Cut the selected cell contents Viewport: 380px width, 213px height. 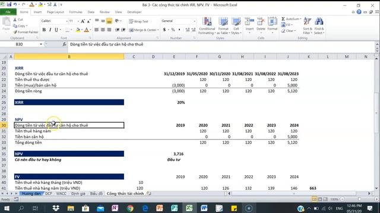click(x=18, y=20)
